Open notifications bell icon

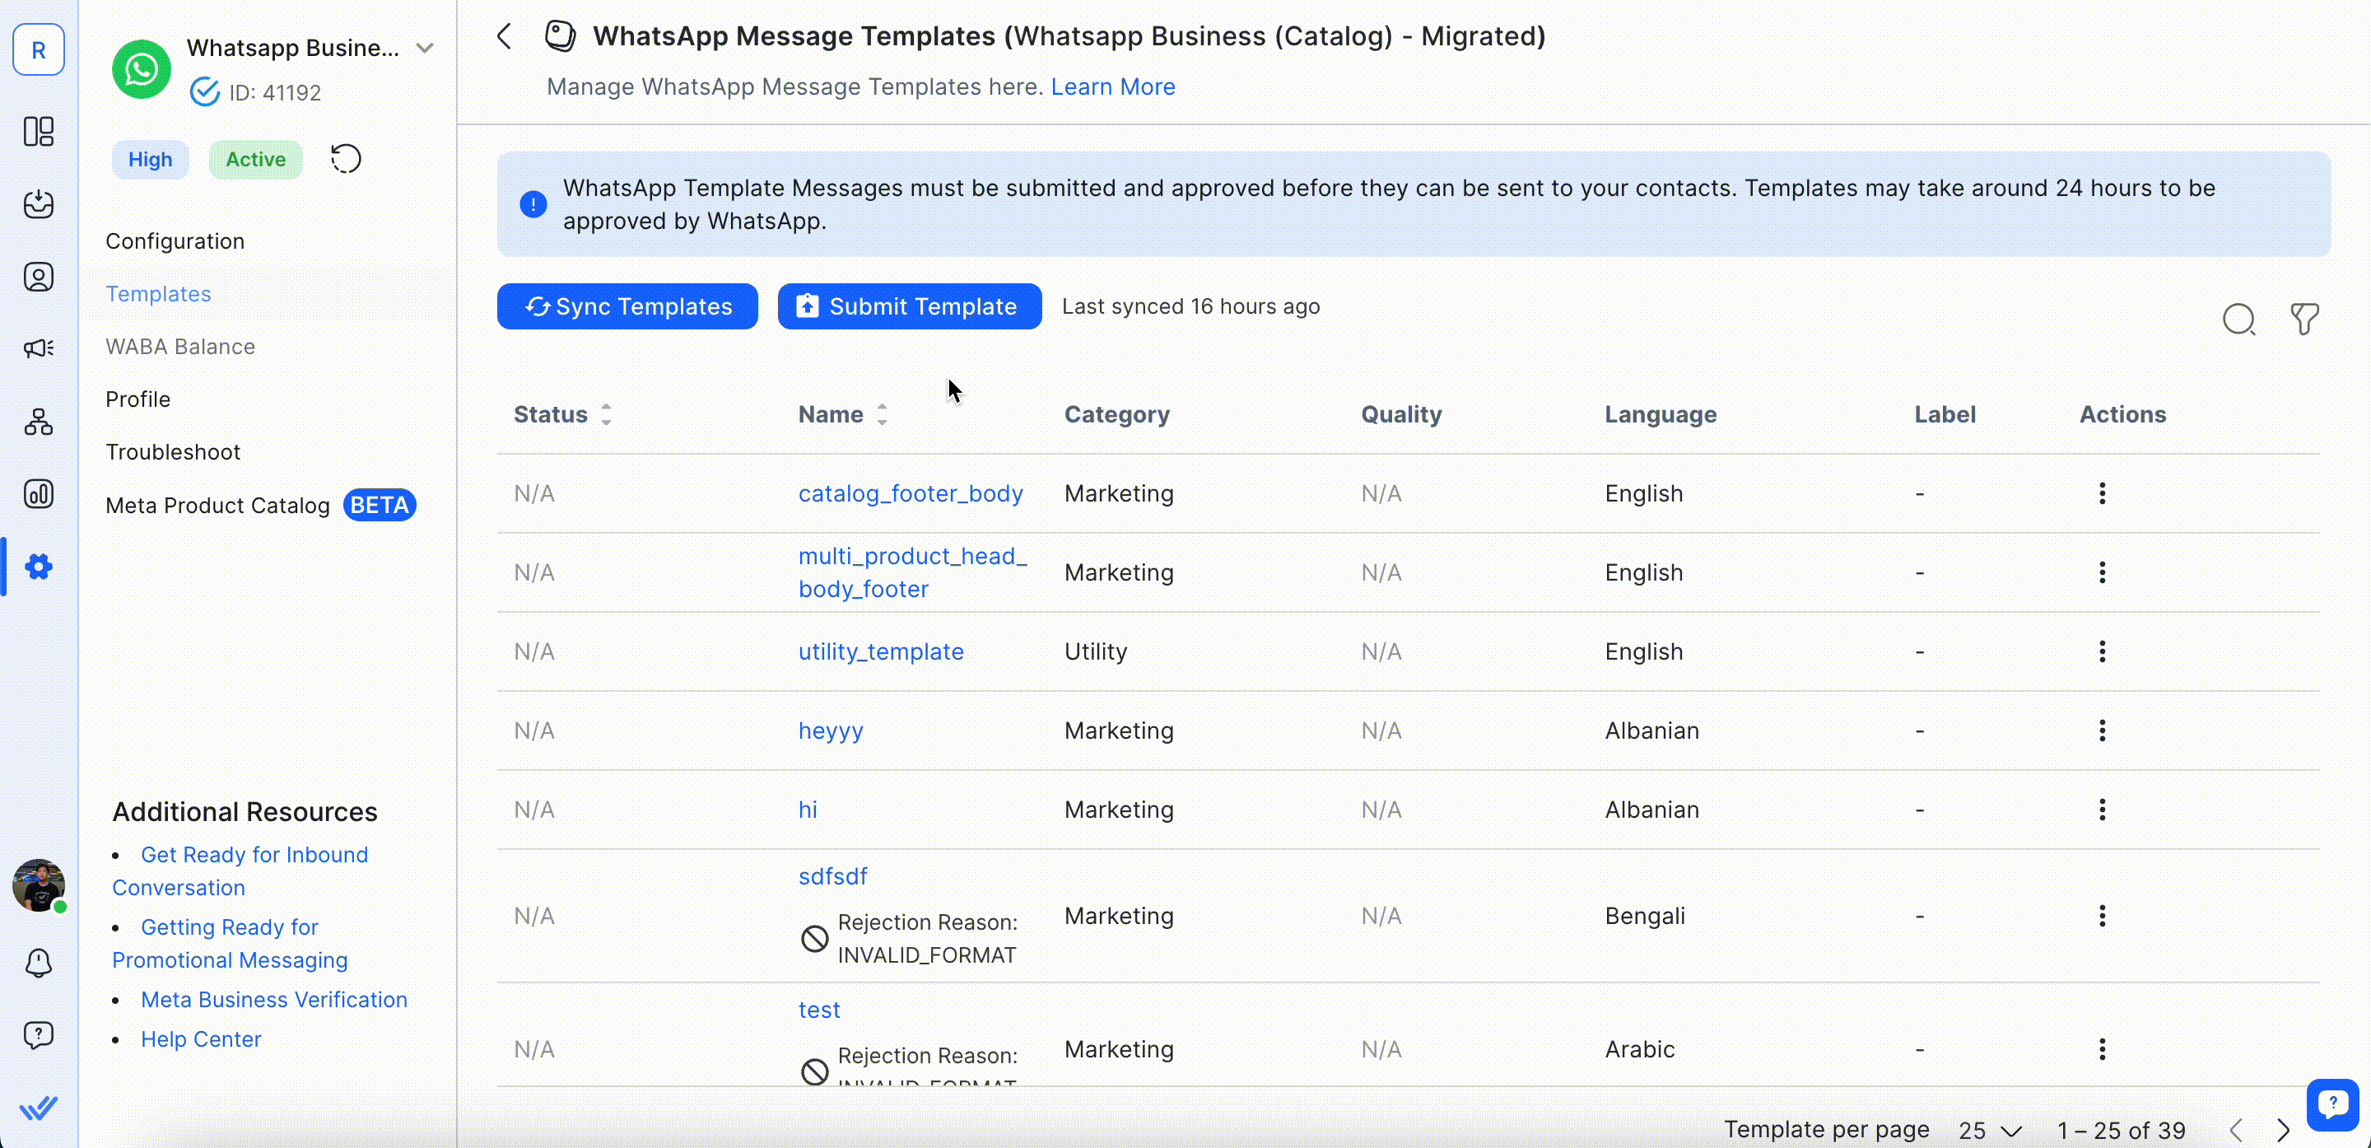[39, 963]
